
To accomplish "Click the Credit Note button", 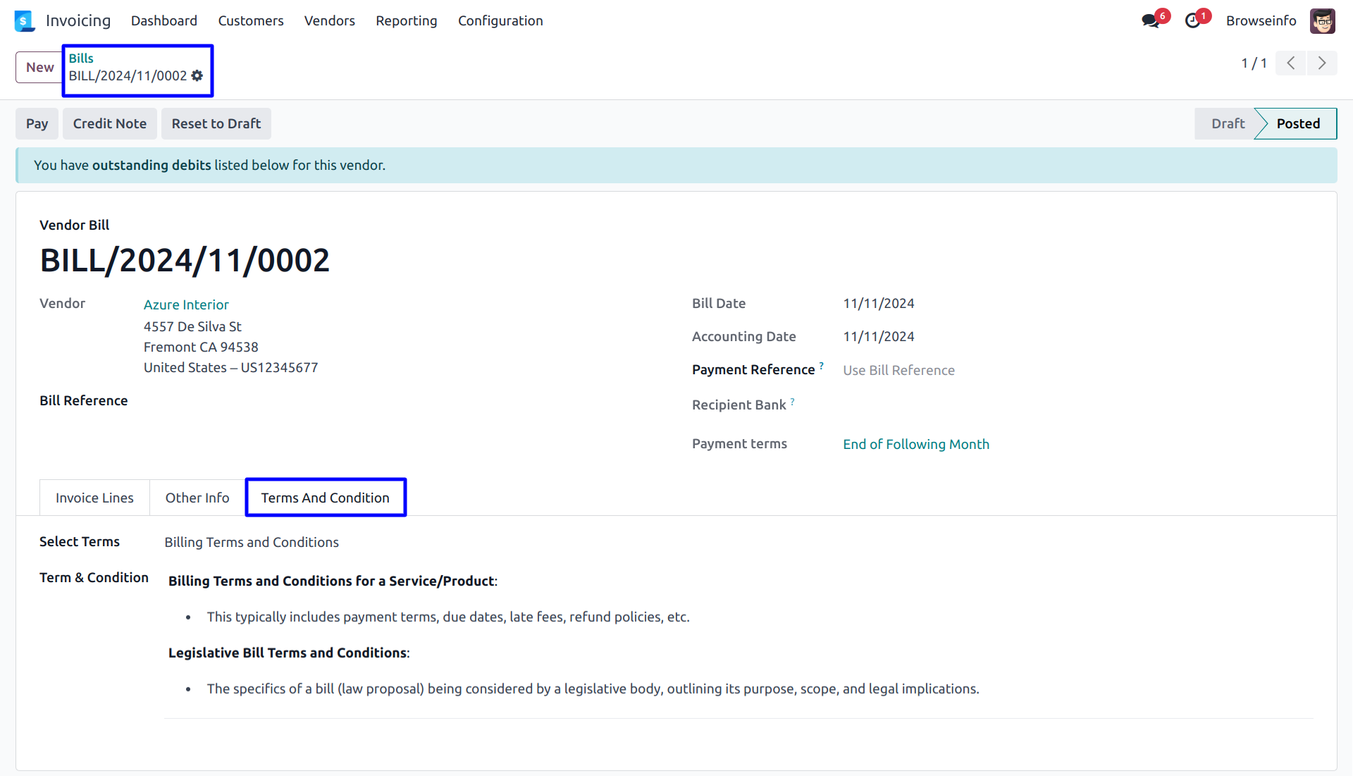I will pos(109,123).
